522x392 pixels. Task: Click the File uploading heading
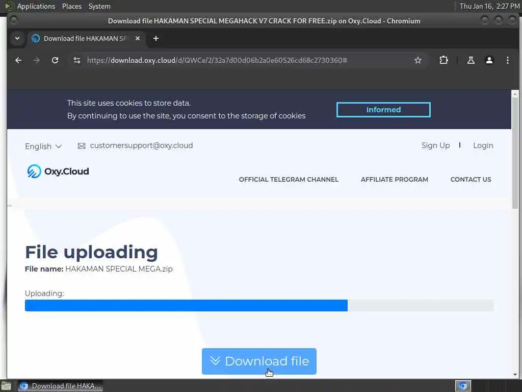(x=91, y=252)
